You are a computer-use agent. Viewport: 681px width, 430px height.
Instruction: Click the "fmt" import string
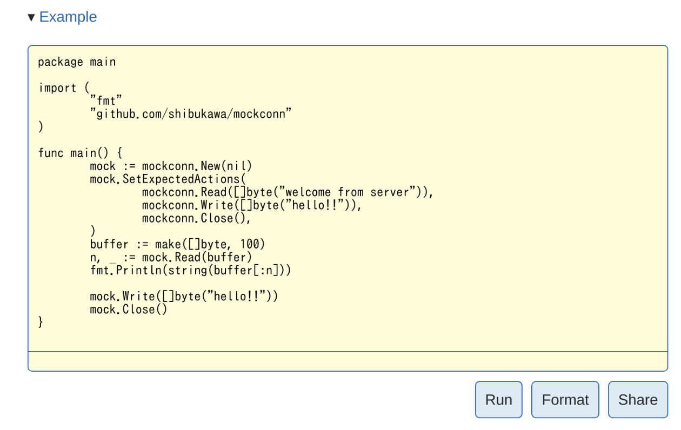click(x=106, y=101)
